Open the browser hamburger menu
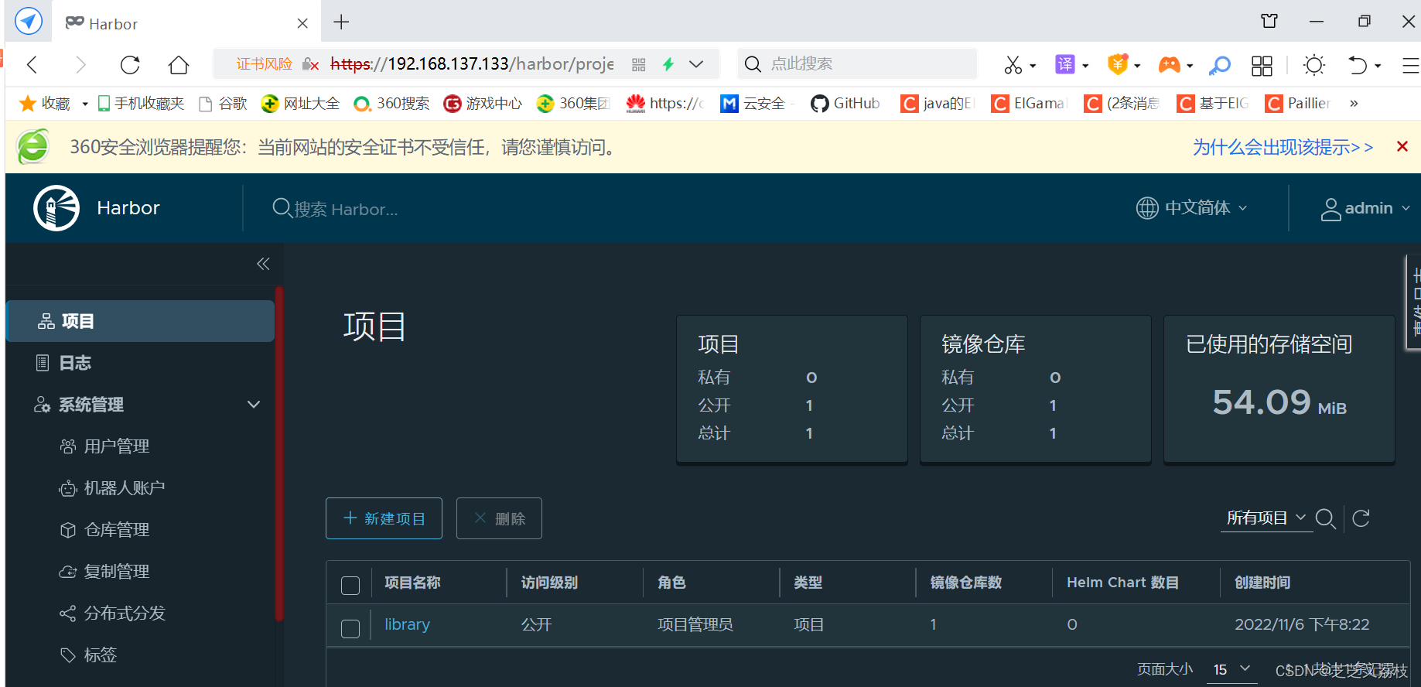 pyautogui.click(x=1411, y=65)
